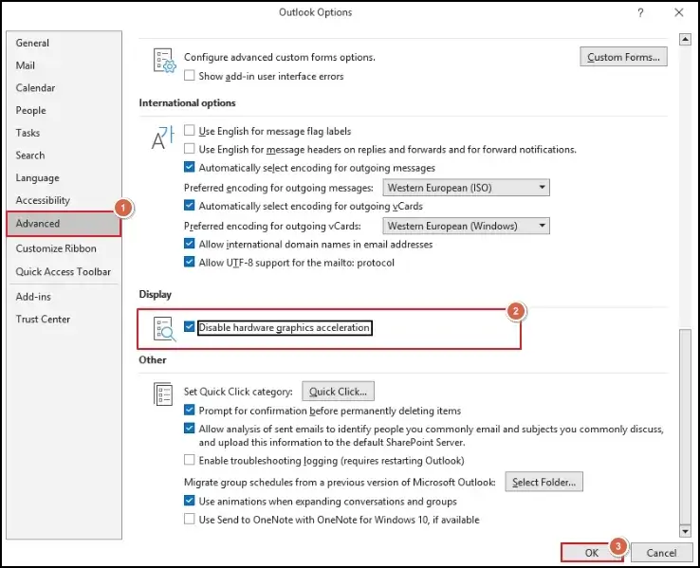Click Set Quick Click category label

(238, 392)
